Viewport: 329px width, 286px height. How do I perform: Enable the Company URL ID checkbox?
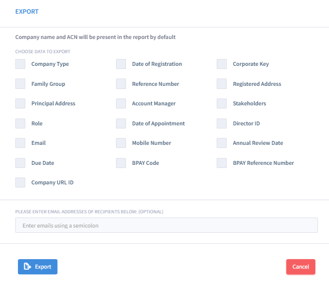21,182
